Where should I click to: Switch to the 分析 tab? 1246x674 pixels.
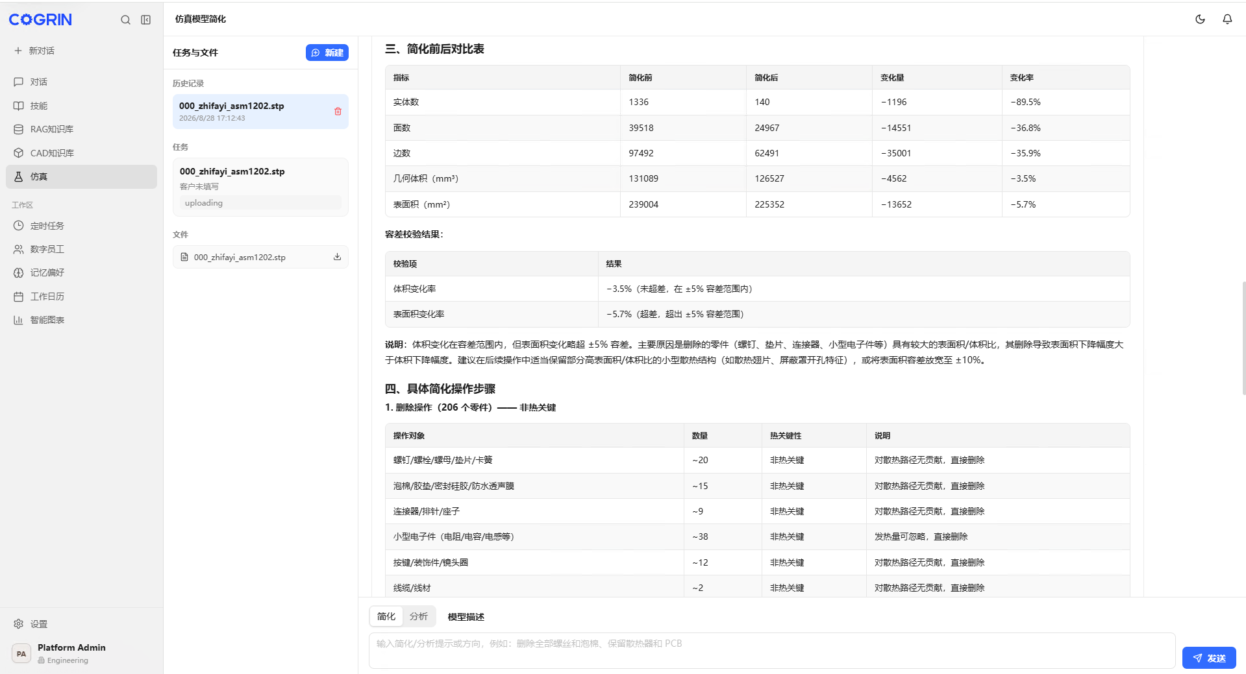419,616
